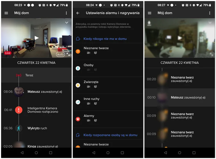Tap the 'Kiedy nikogo nie ma w domu' header
This screenshot has height=159, width=216.
105,39
